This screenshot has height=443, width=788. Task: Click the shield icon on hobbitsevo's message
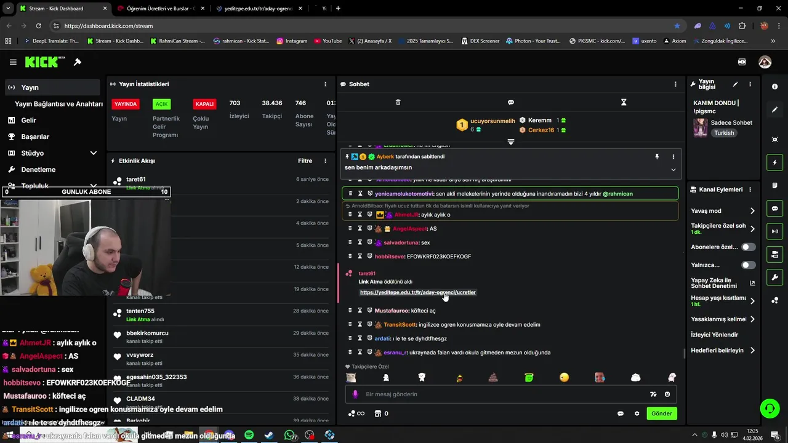pos(369,257)
